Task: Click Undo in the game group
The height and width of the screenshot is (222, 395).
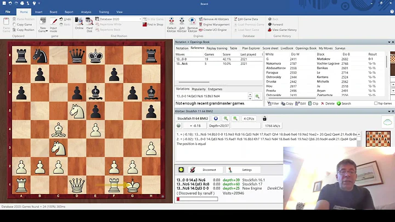Action: [65, 19]
